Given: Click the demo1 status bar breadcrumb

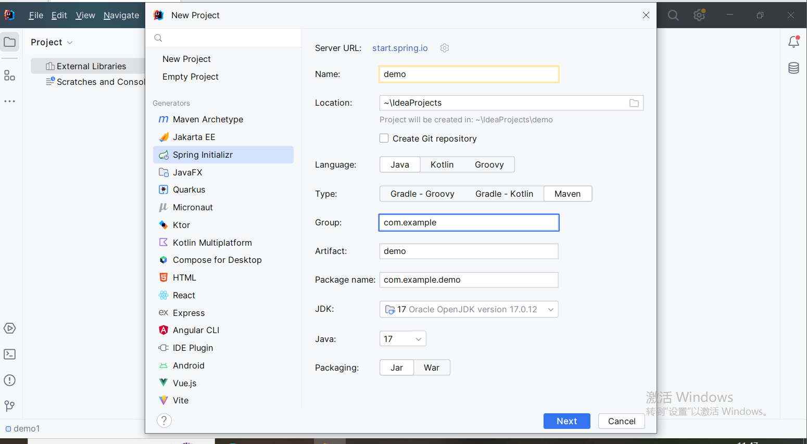Looking at the screenshot, I should coord(23,428).
